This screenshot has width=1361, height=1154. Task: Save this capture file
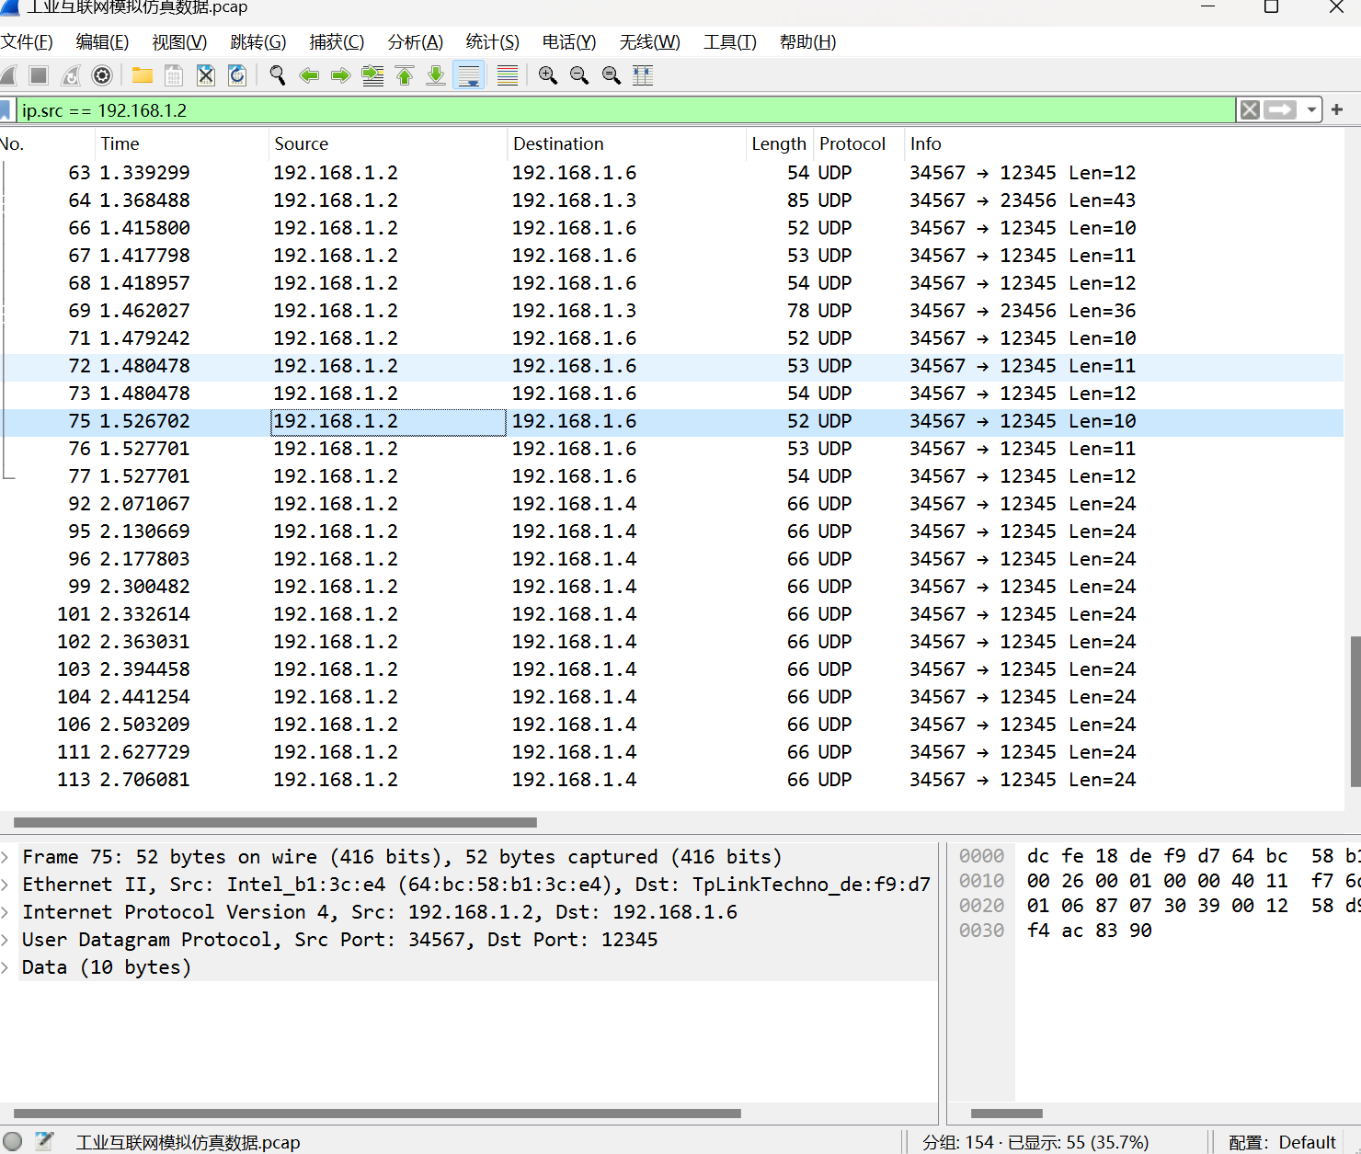[174, 75]
